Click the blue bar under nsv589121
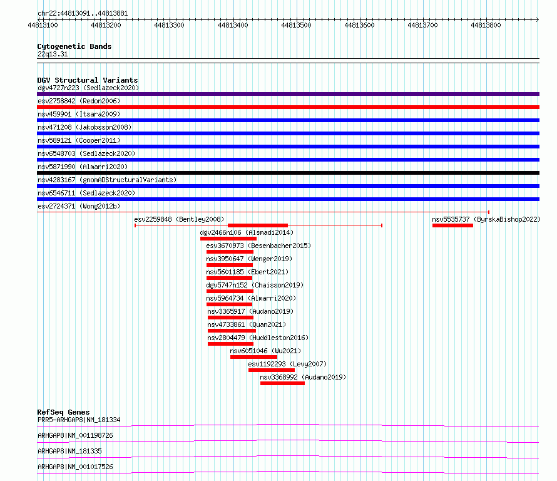 pos(288,147)
